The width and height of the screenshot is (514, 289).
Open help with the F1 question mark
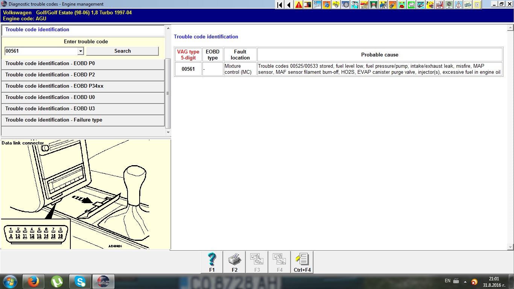[x=212, y=262]
